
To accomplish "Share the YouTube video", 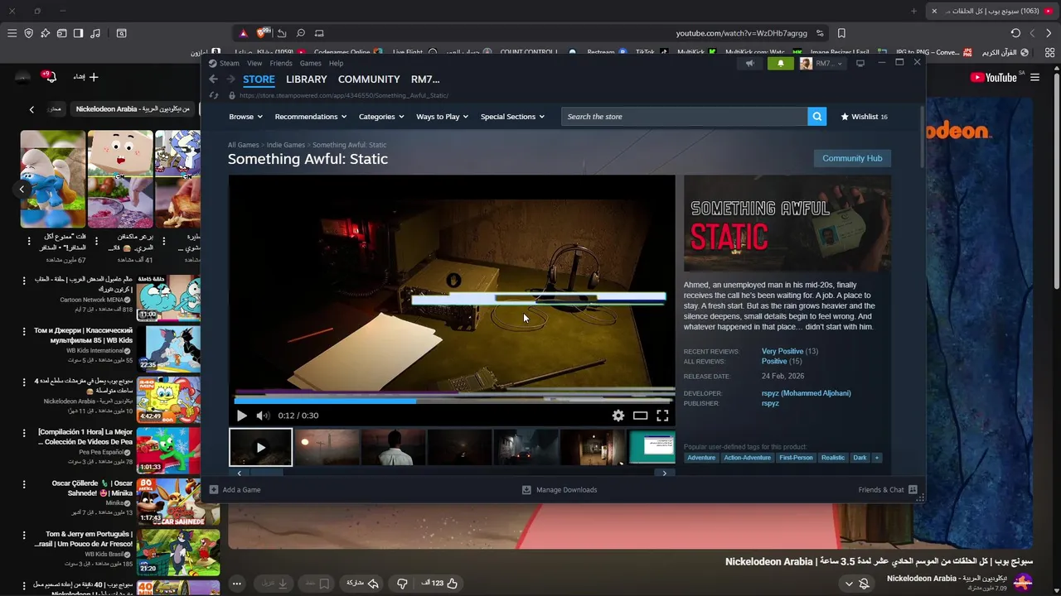I will click(x=362, y=583).
